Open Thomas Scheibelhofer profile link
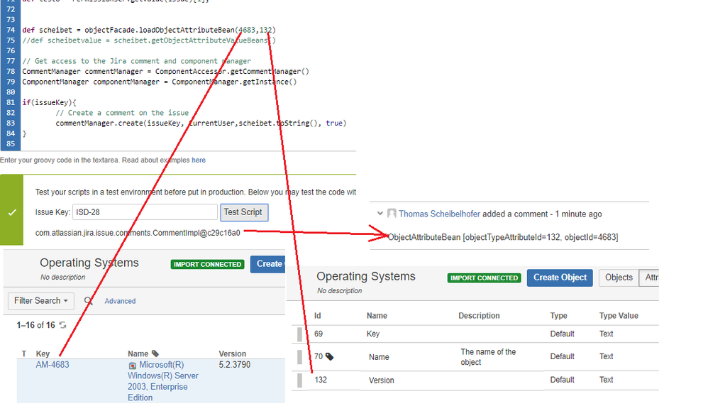708x411 pixels. click(x=439, y=214)
